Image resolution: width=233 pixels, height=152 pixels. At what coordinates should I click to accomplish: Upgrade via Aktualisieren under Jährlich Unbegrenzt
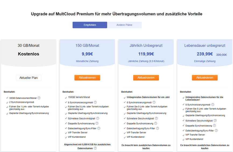click(x=146, y=78)
